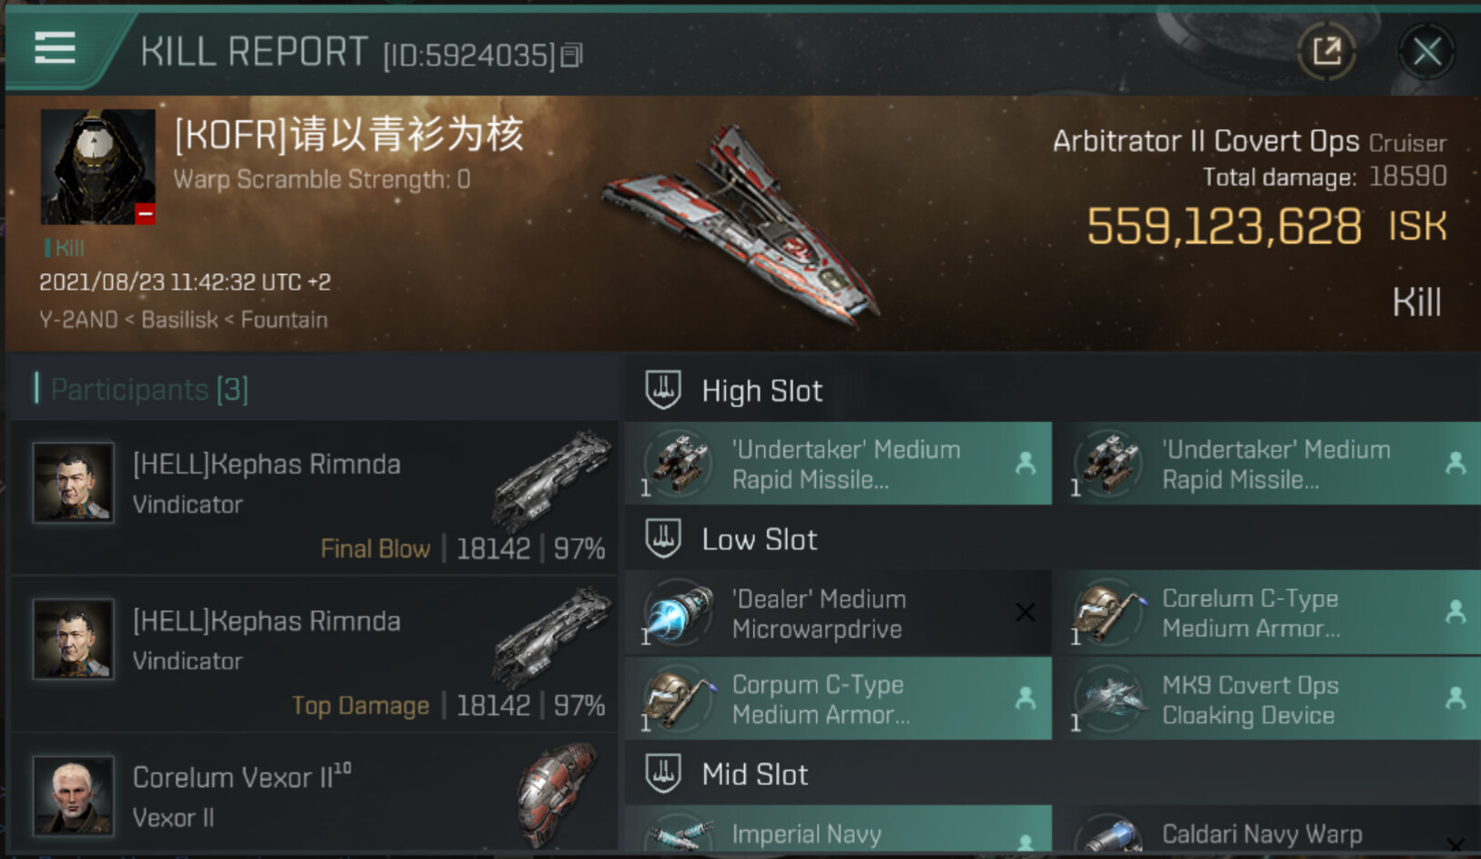Image resolution: width=1481 pixels, height=859 pixels.
Task: Click the Y-2ANO system location link
Action: [78, 320]
